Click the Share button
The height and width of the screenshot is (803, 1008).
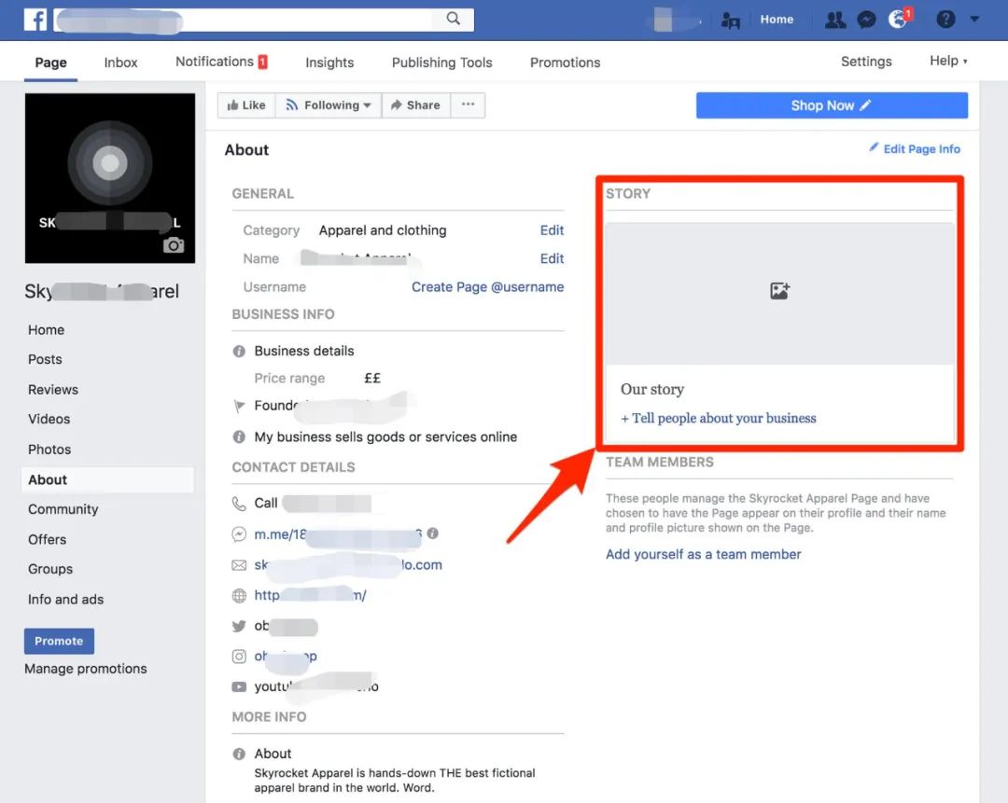tap(416, 104)
